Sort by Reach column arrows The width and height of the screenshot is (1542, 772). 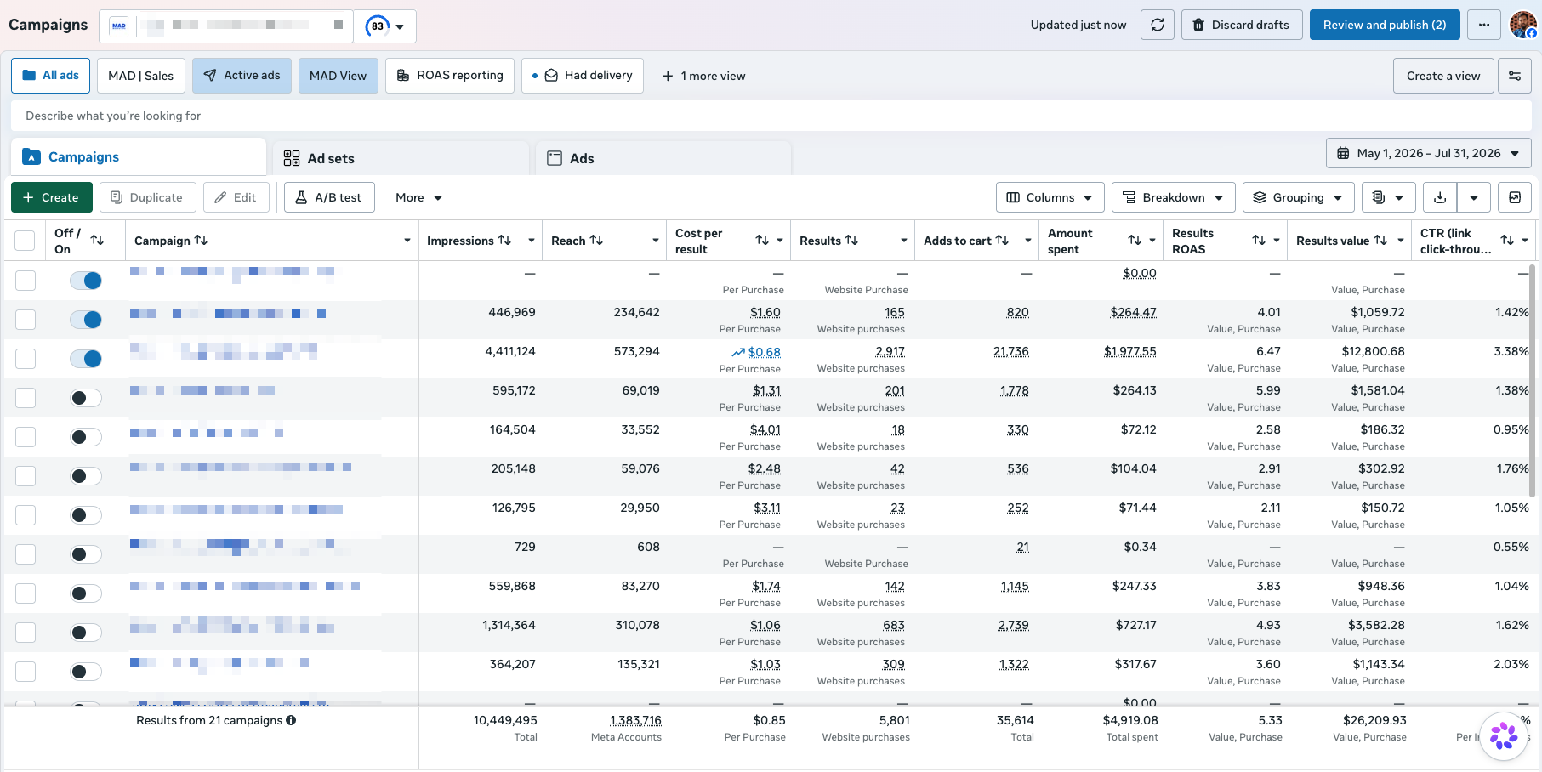tap(596, 241)
